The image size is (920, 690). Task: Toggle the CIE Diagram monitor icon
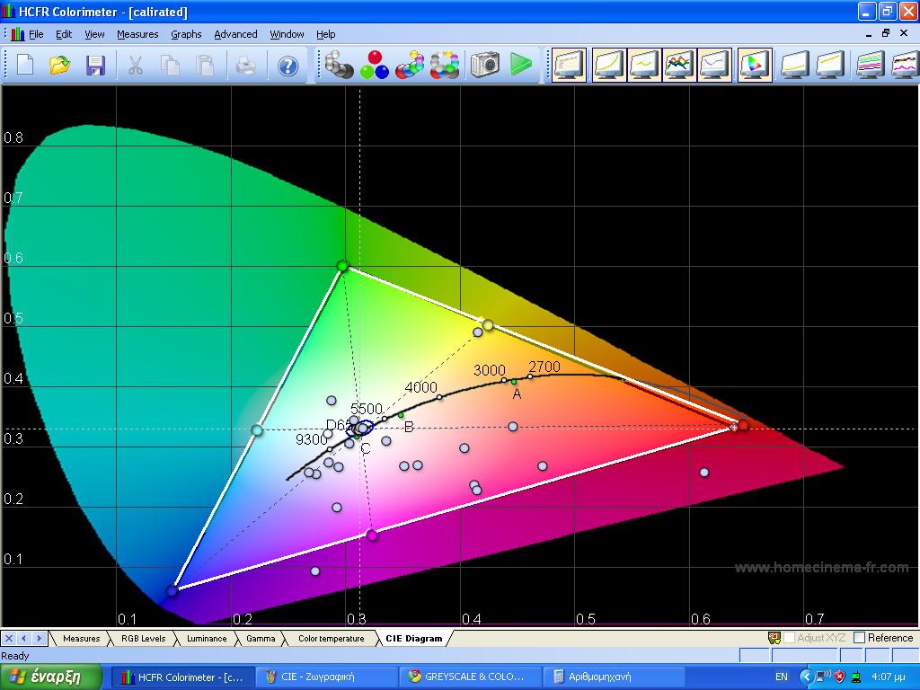[x=755, y=65]
